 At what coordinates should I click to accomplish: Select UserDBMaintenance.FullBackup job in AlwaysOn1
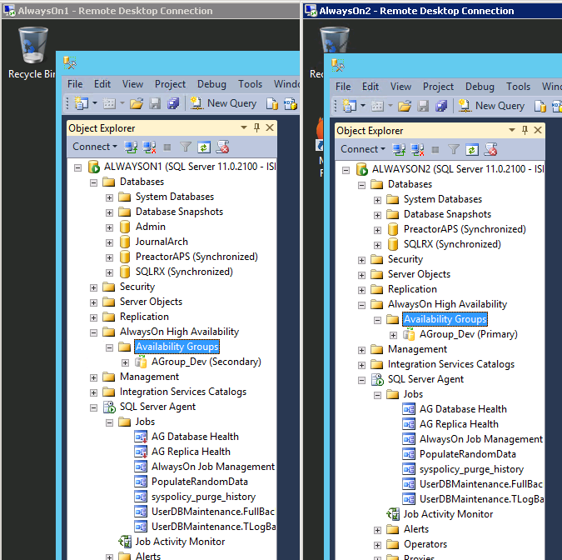coord(213,512)
